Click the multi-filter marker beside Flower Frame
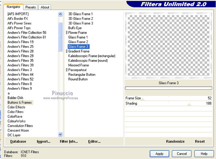Image resolution: width=216 pixels, height=159 pixels. click(67, 32)
